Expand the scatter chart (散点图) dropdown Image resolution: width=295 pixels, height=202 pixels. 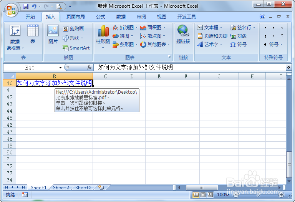click(x=164, y=36)
